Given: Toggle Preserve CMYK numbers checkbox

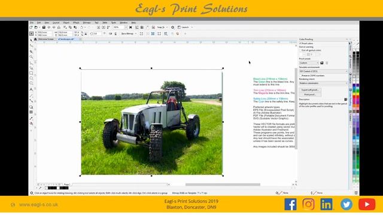Looking at the screenshot, I should [x=300, y=76].
